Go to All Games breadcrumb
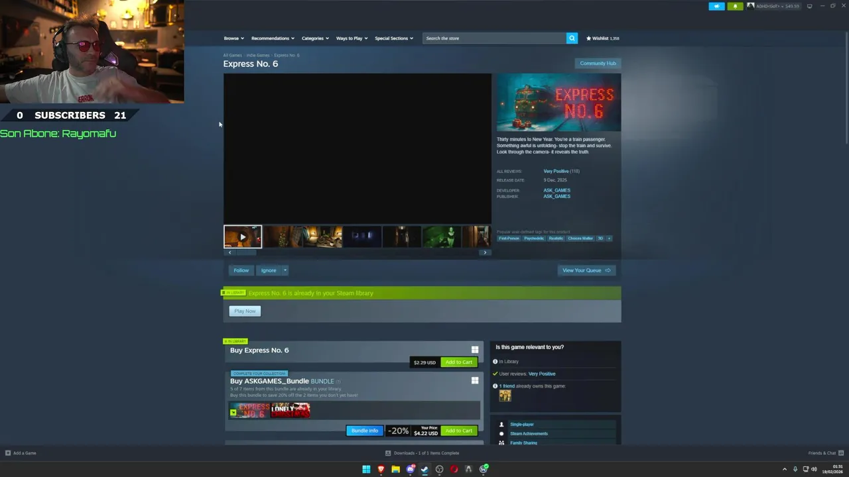This screenshot has width=849, height=477. coord(232,55)
